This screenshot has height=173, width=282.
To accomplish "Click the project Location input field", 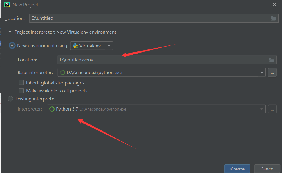I will tap(116, 18).
